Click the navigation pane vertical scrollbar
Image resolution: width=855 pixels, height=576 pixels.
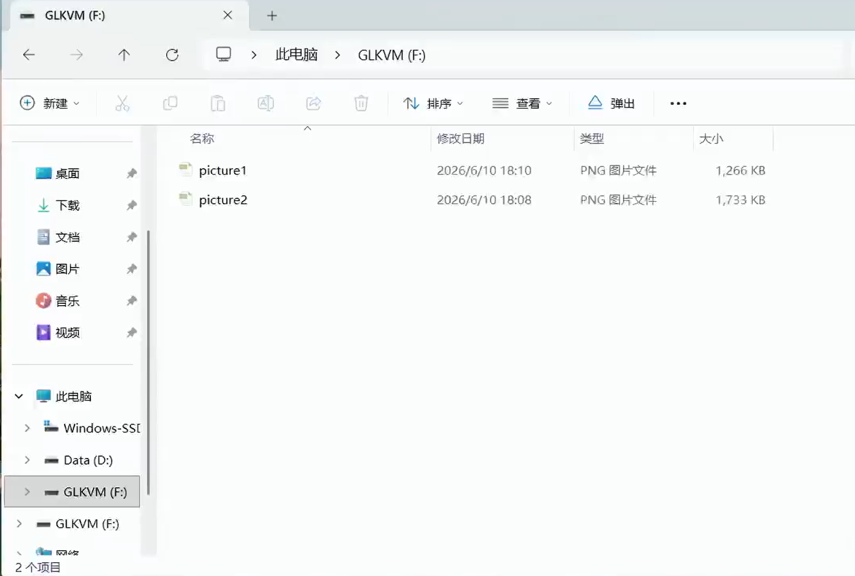(x=148, y=362)
